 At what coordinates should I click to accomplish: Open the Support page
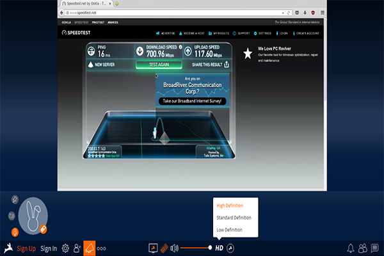241,33
